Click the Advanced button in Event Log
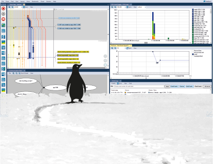213x164 pixels. coord(207,86)
